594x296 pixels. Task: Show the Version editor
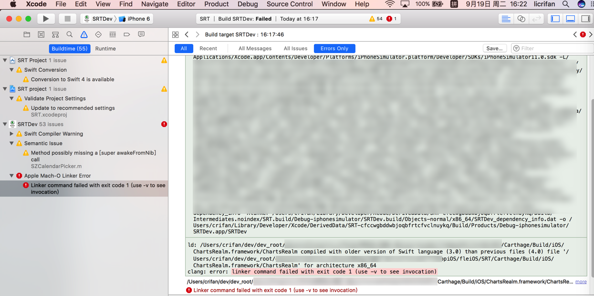click(537, 19)
